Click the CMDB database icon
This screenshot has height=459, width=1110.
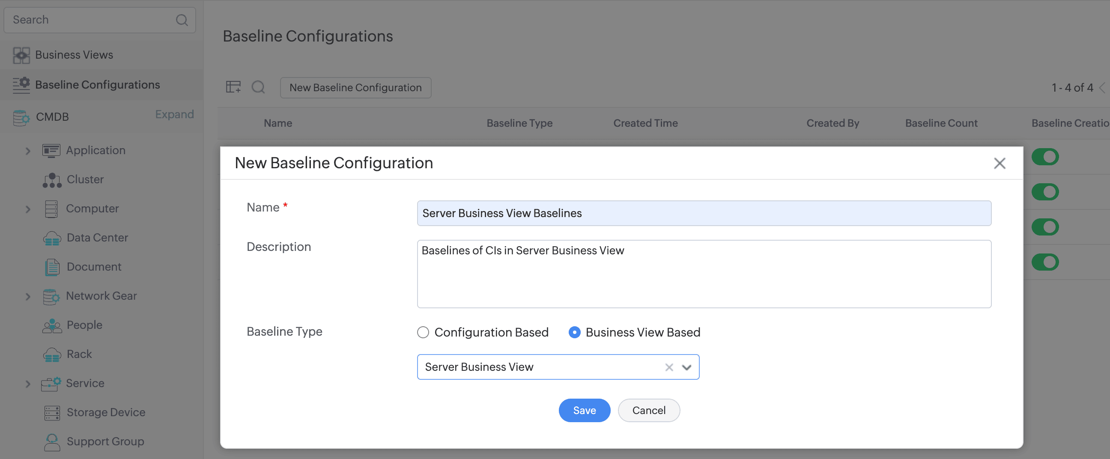click(x=21, y=117)
